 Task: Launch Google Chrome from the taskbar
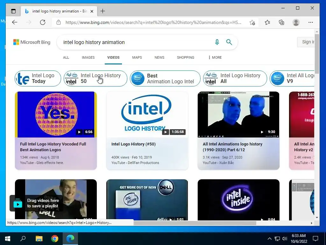click(55, 239)
